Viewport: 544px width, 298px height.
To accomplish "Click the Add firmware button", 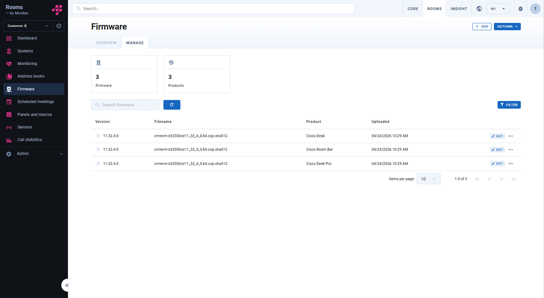I will point(482,27).
